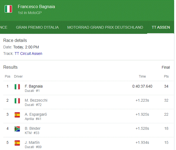The image size is (176, 150).
Task: Click the Francesco Bagnaia header name
Action: (36, 7)
